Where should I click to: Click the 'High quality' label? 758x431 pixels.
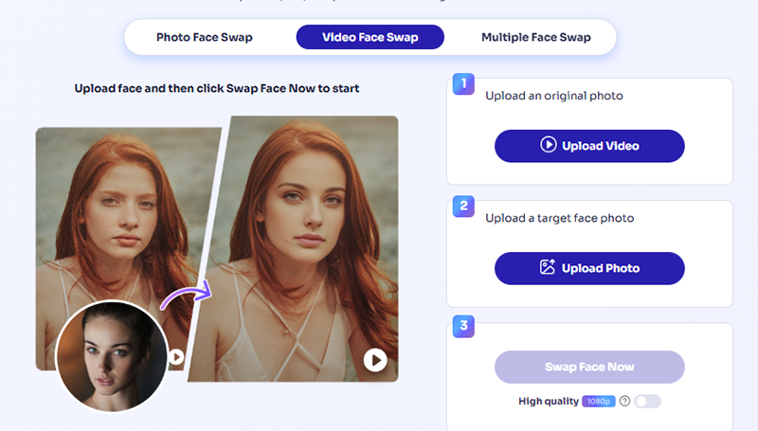point(549,401)
